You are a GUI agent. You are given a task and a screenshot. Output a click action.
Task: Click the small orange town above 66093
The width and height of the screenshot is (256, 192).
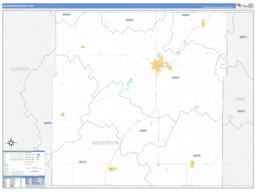coord(63,114)
